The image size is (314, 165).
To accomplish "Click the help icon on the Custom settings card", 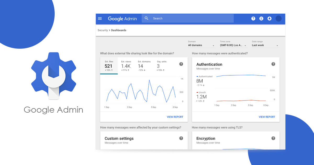I will pyautogui.click(x=181, y=138).
